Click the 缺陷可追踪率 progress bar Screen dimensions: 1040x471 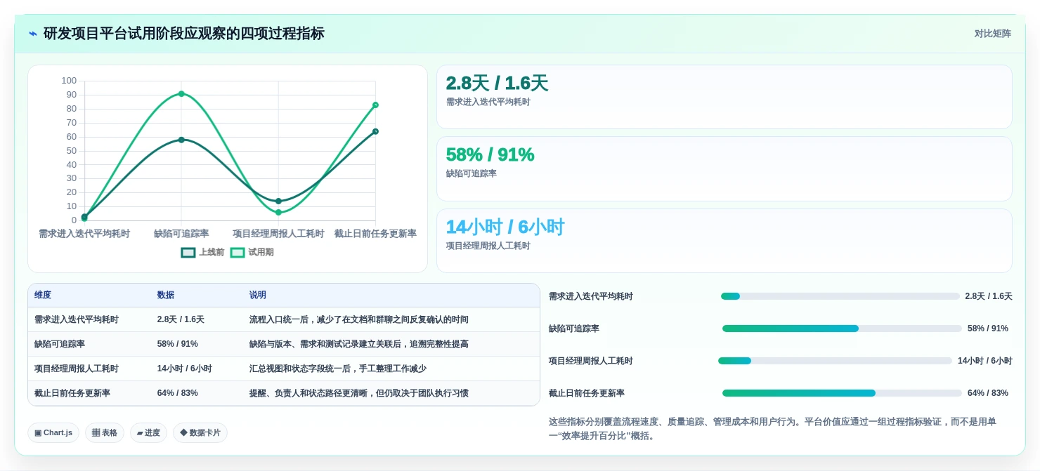coord(842,329)
